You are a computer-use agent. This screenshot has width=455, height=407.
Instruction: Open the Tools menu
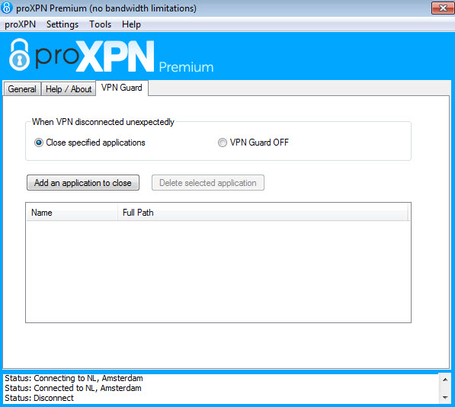click(x=100, y=24)
